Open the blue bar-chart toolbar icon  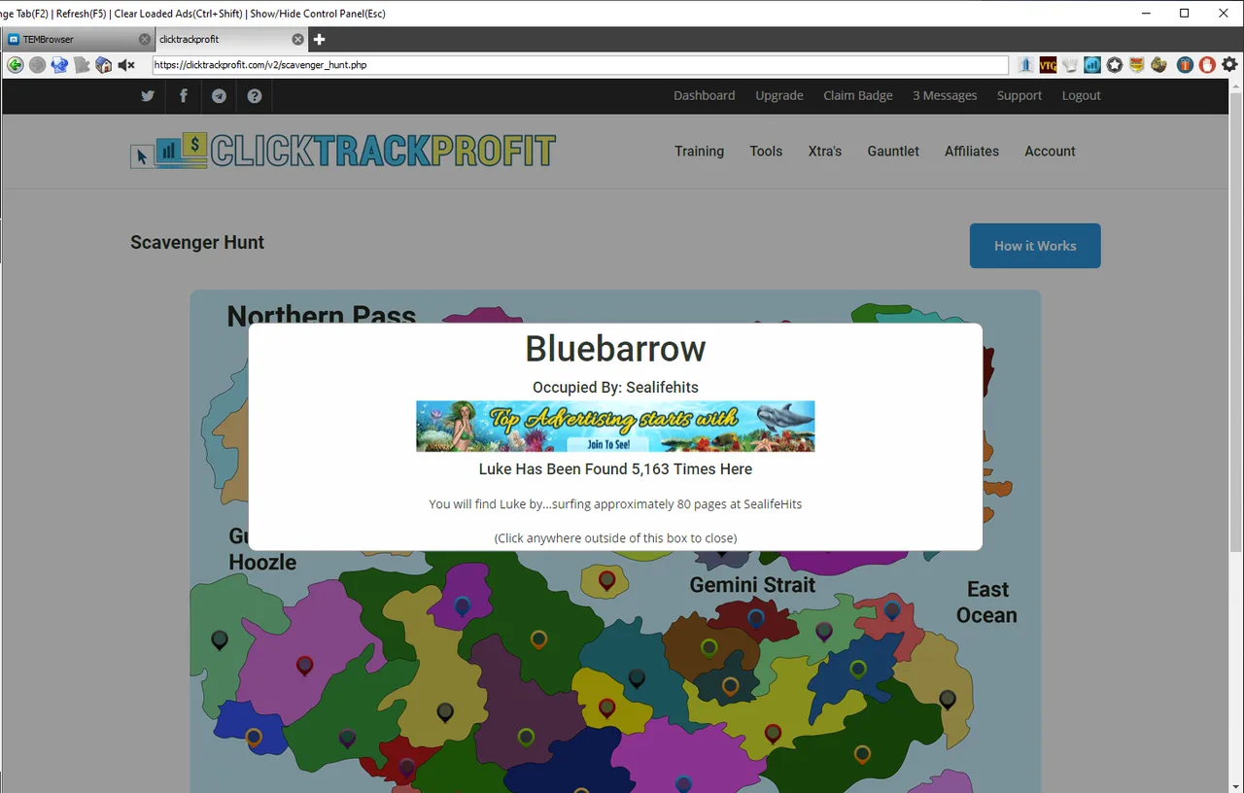(1092, 65)
